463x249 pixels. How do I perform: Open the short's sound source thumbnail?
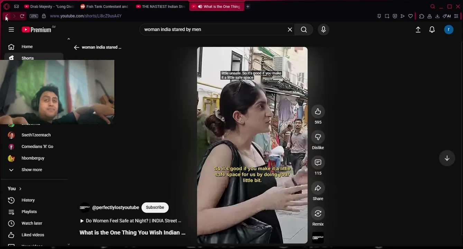coord(318,238)
